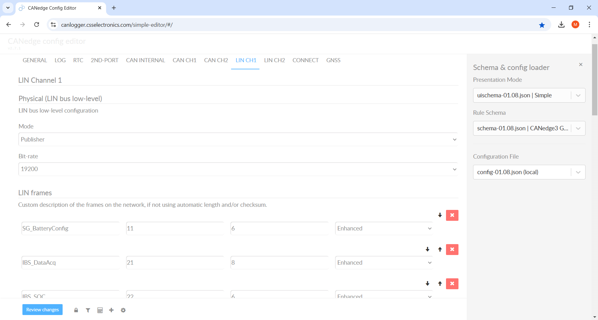Edit the SG_BatteryConfig length field 6
The width and height of the screenshot is (598, 320).
[x=279, y=228]
